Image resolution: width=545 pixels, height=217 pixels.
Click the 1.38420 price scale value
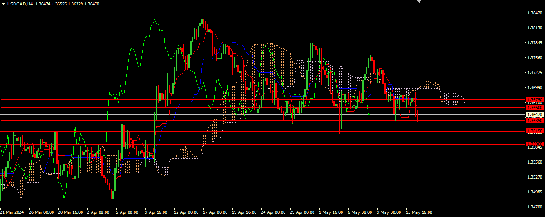click(x=535, y=13)
